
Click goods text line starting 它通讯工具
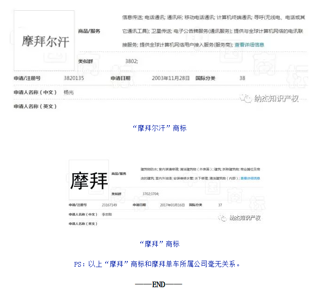[212, 31]
